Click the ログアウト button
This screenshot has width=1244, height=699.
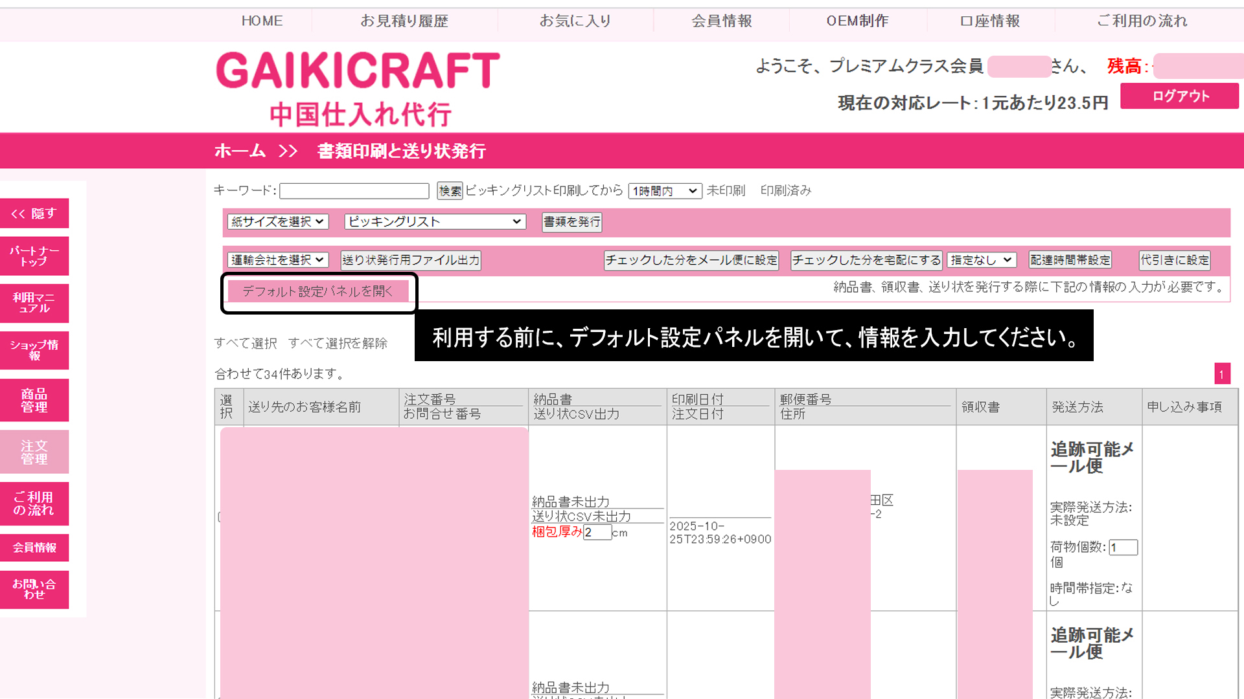[1180, 96]
